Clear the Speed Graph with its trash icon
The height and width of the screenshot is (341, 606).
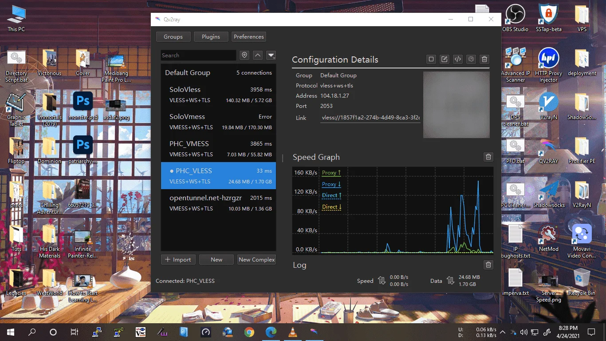pos(488,157)
